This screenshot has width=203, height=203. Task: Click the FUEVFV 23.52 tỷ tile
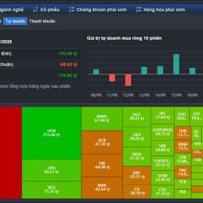163,163
